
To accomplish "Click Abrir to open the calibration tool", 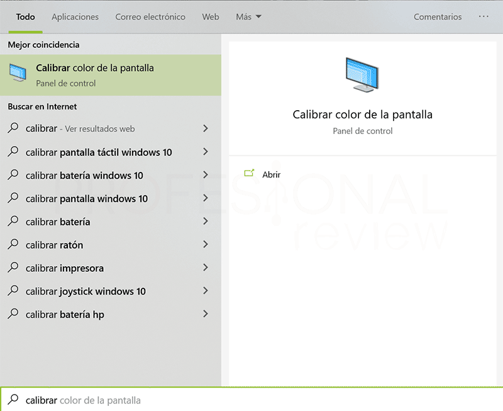I will tap(272, 174).
